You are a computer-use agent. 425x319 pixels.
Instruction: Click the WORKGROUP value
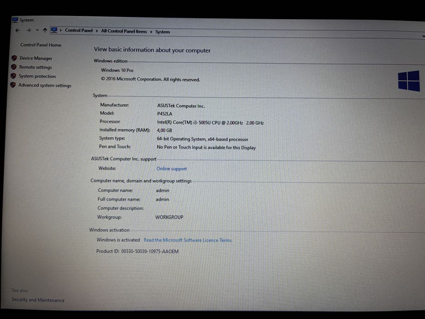click(169, 217)
